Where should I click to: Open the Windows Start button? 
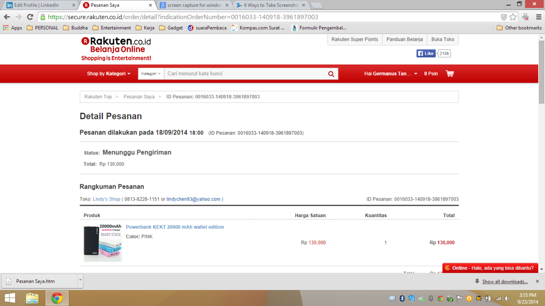point(10,298)
